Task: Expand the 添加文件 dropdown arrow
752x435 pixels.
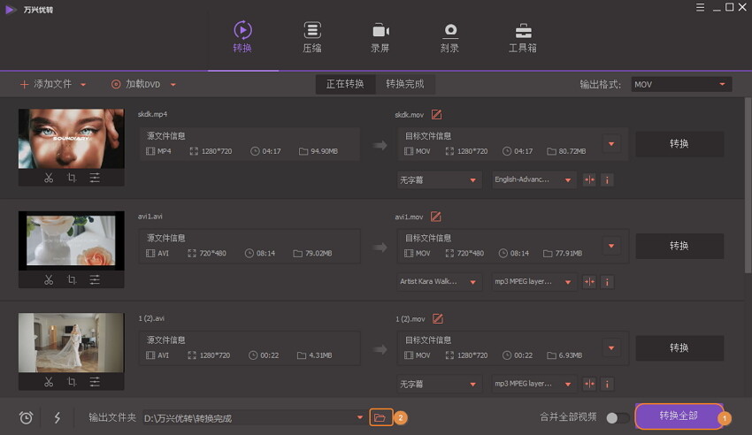Action: point(83,85)
